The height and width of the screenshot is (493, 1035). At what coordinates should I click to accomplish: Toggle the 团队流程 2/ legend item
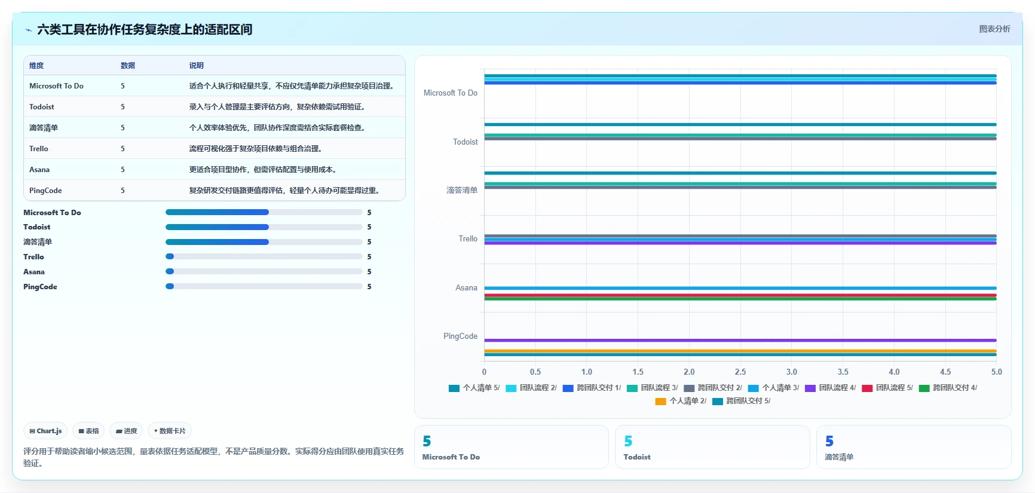tap(531, 388)
